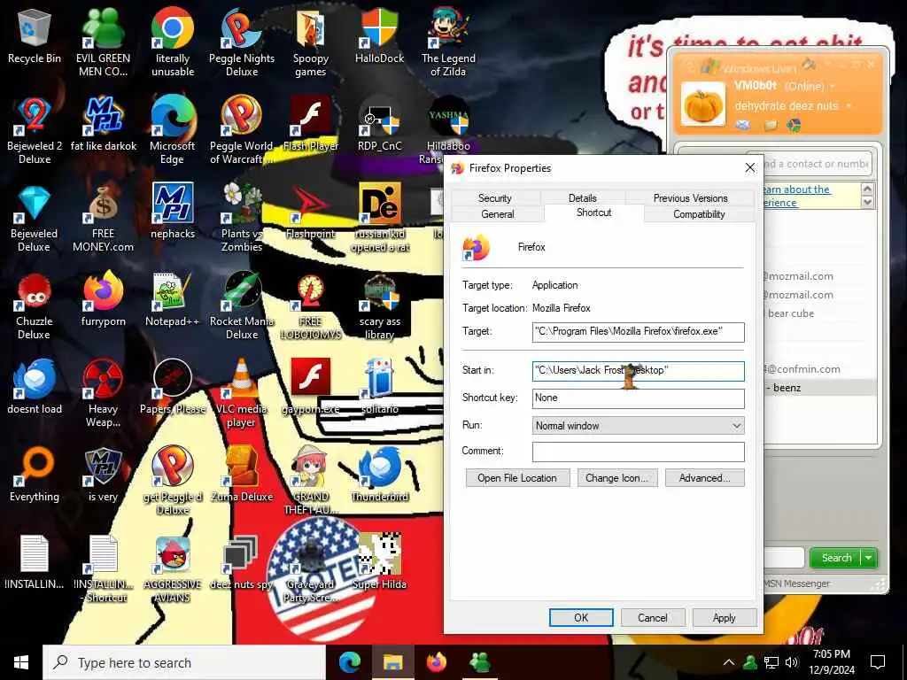The height and width of the screenshot is (680, 907).
Task: Click the Messenger Search button
Action: click(836, 558)
